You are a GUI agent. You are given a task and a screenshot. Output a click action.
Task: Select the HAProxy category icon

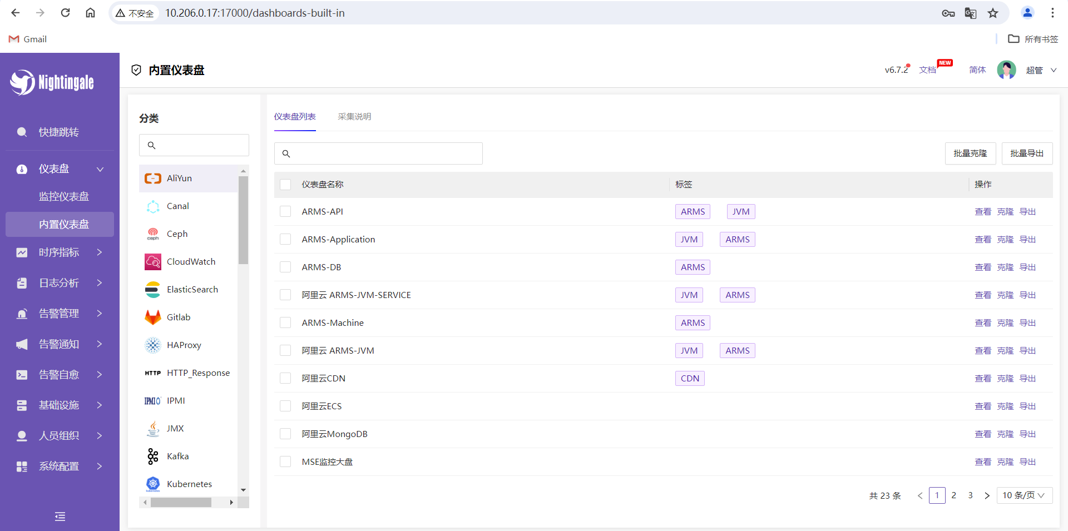(x=153, y=345)
